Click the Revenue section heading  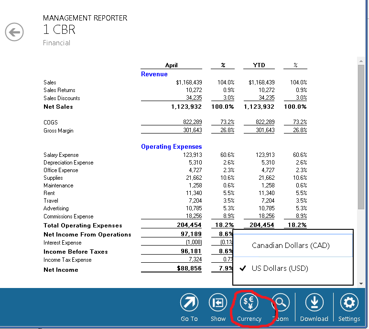click(154, 74)
